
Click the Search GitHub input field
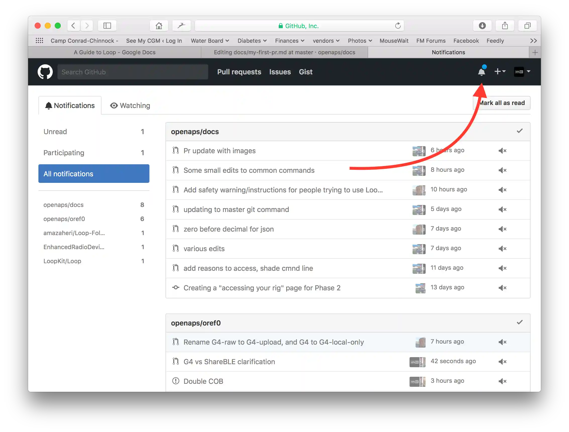click(133, 72)
